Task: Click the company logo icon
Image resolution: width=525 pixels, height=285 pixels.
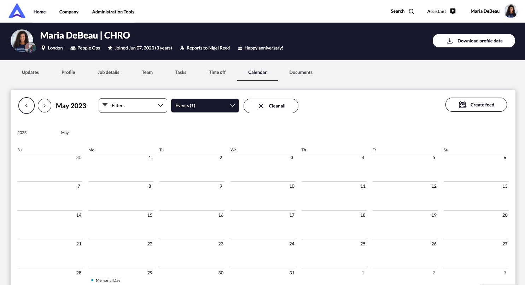Action: pos(17,11)
